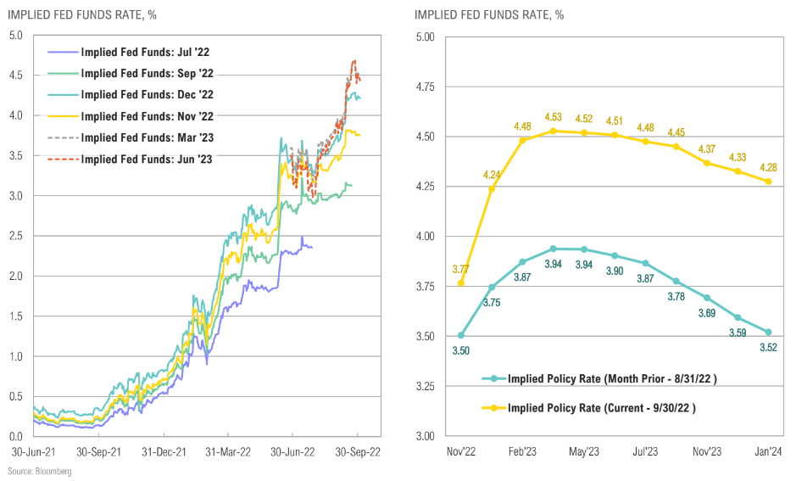This screenshot has height=481, width=796.
Task: Click the 4.53 peak data point label
Action: 553,117
